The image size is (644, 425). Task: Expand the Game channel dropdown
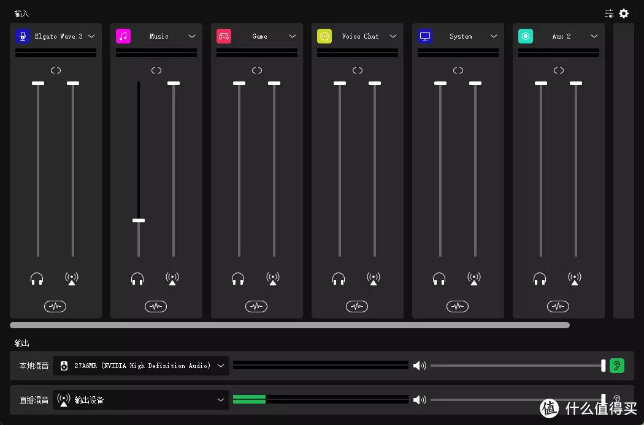(x=293, y=36)
